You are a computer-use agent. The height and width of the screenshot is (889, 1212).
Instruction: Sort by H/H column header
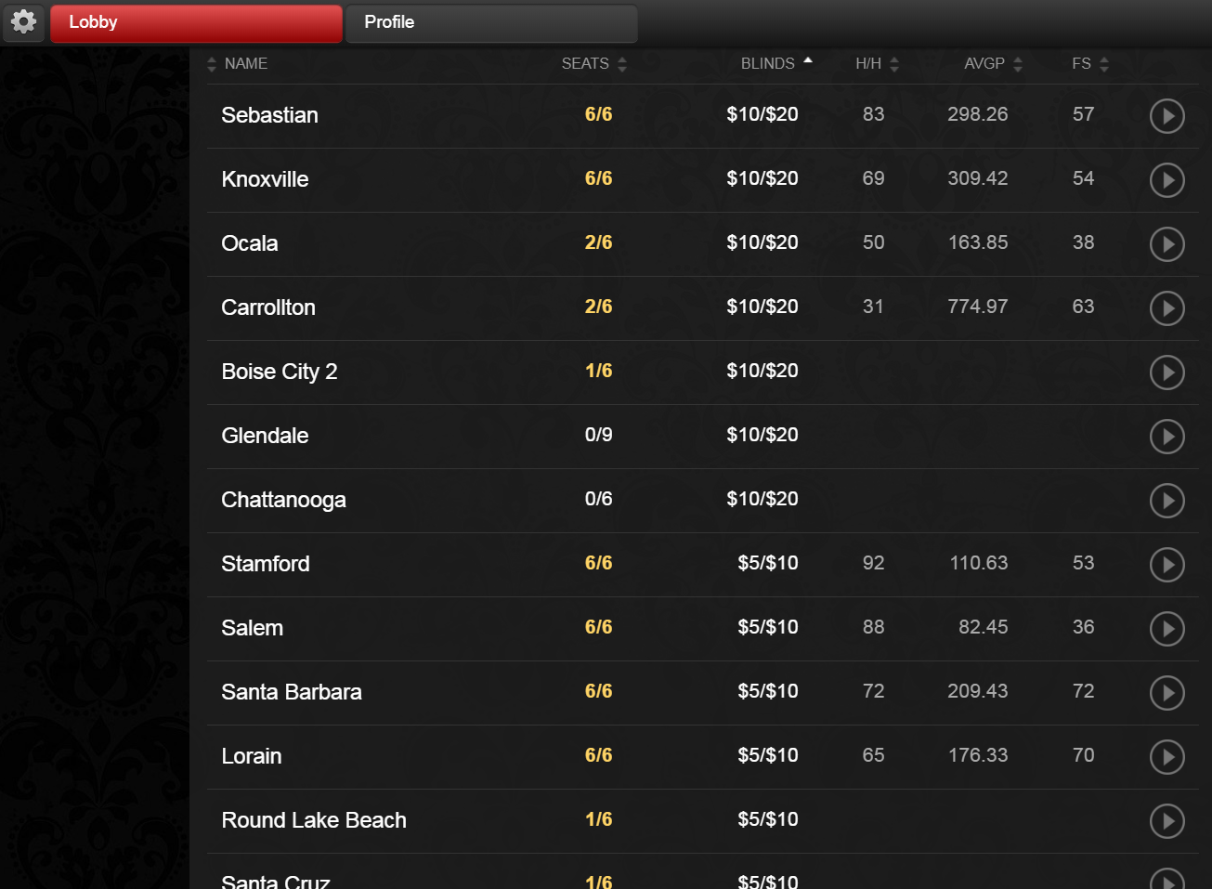point(868,64)
